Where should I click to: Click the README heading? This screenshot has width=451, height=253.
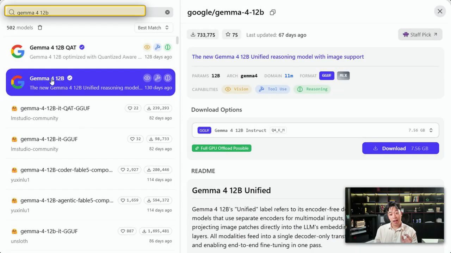[x=203, y=171]
